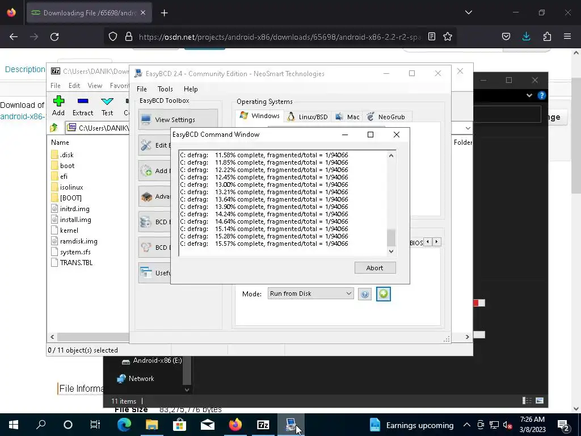Open Microsoft Edge from the taskbar

(x=124, y=425)
